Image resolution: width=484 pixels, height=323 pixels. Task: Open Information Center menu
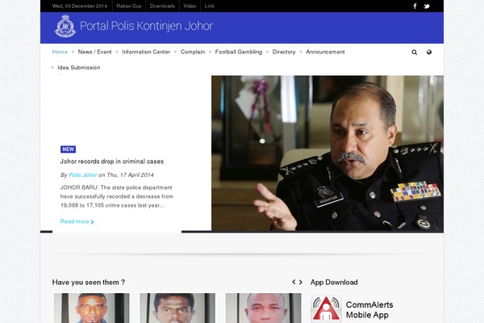coord(146,52)
